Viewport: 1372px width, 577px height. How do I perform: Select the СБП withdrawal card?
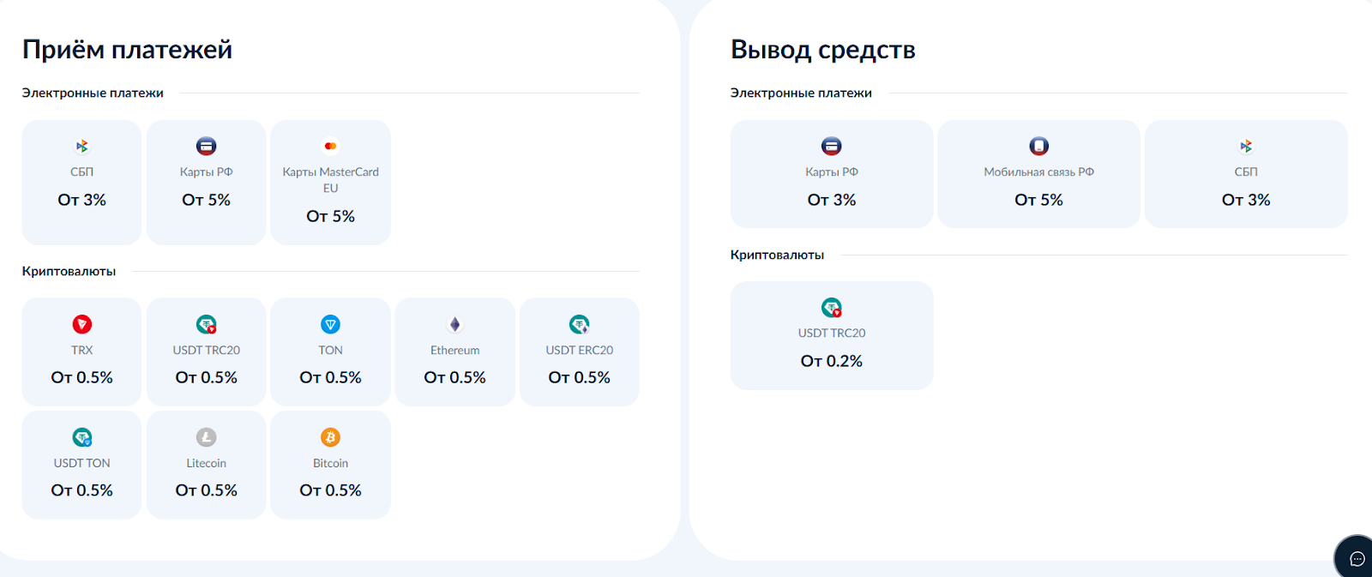tap(1245, 174)
